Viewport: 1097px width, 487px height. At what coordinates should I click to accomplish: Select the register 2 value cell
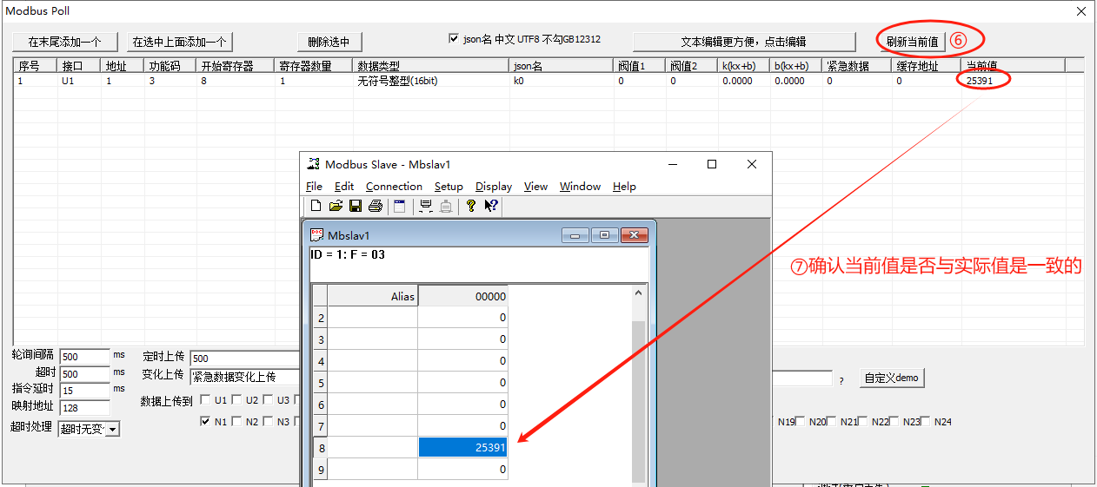click(x=462, y=318)
